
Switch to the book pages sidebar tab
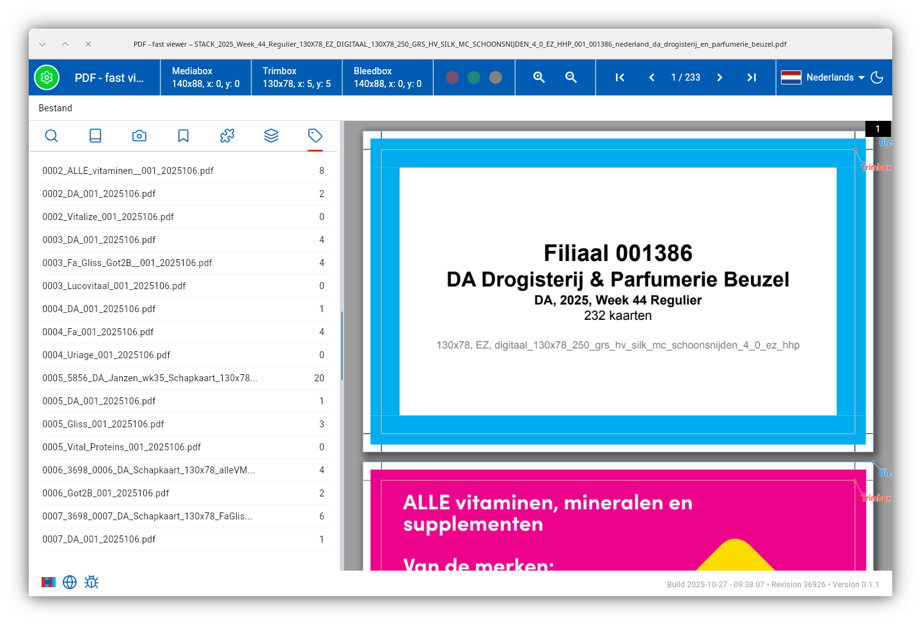(95, 136)
